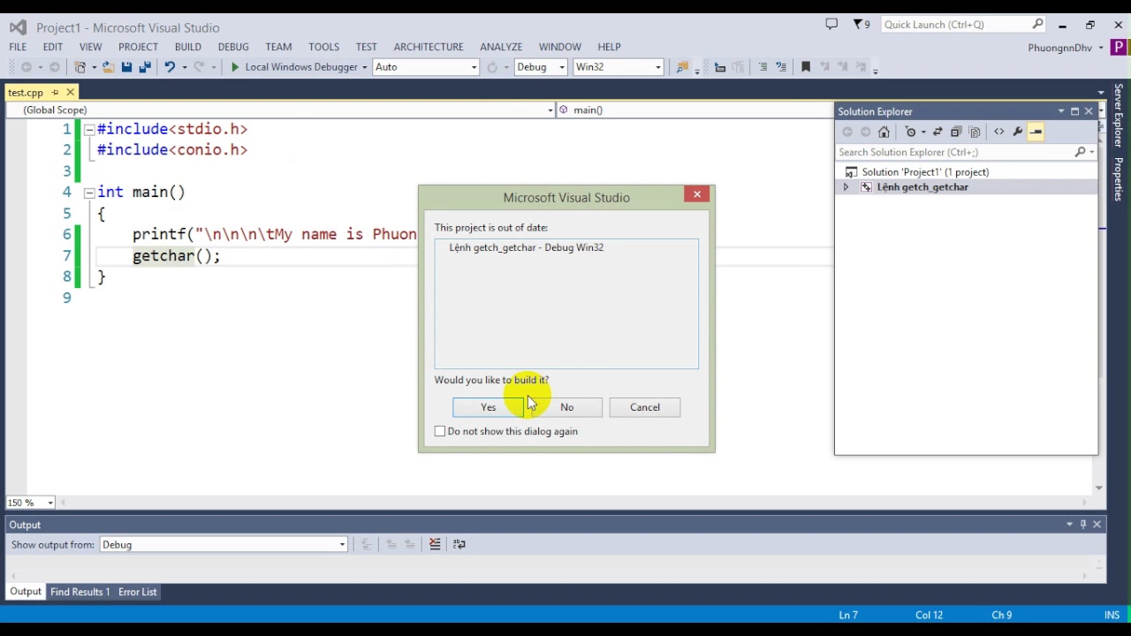Click the toggle bookmark icon
The image size is (1131, 636).
tap(805, 67)
